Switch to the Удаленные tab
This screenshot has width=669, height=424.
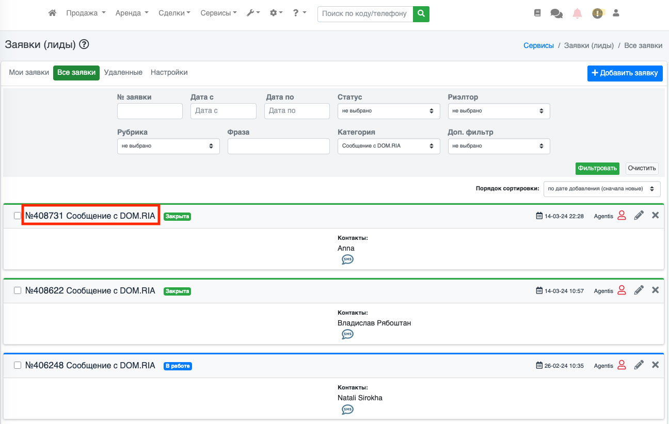coord(123,73)
